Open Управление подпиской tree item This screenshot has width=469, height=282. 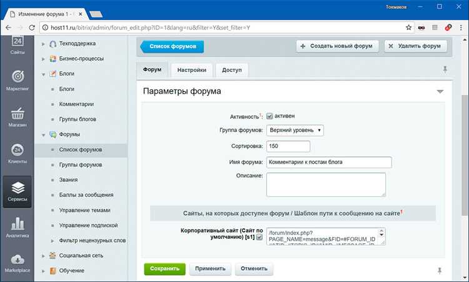tap(88, 225)
